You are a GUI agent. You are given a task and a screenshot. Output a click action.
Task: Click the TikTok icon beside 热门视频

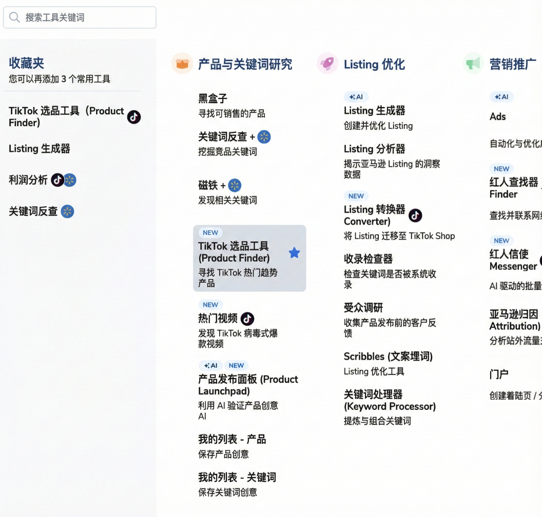246,318
